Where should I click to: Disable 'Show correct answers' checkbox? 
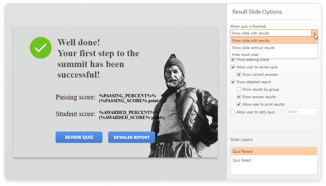239,75
